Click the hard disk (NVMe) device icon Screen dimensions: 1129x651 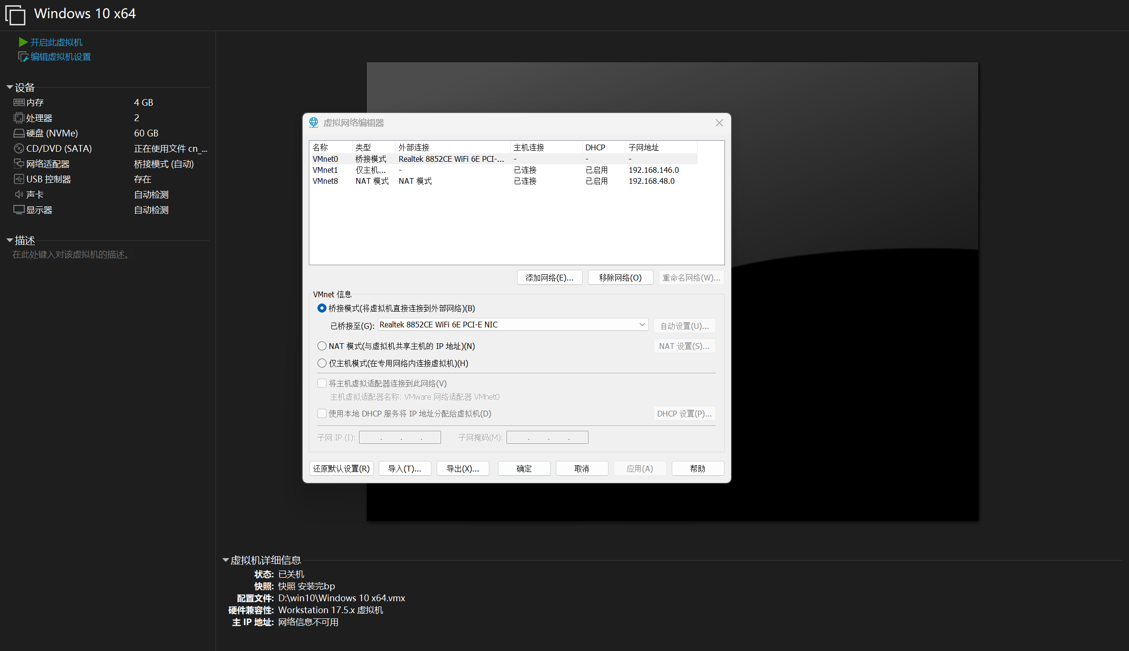(x=19, y=133)
